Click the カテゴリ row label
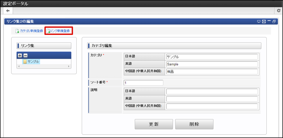Screen dimensions: 283x138 (x=96, y=55)
